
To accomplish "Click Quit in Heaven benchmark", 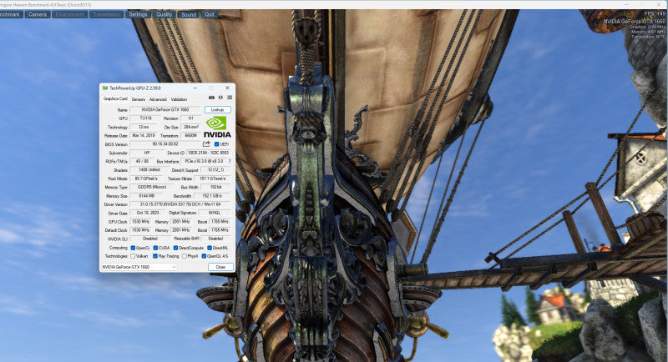I will 210,14.
